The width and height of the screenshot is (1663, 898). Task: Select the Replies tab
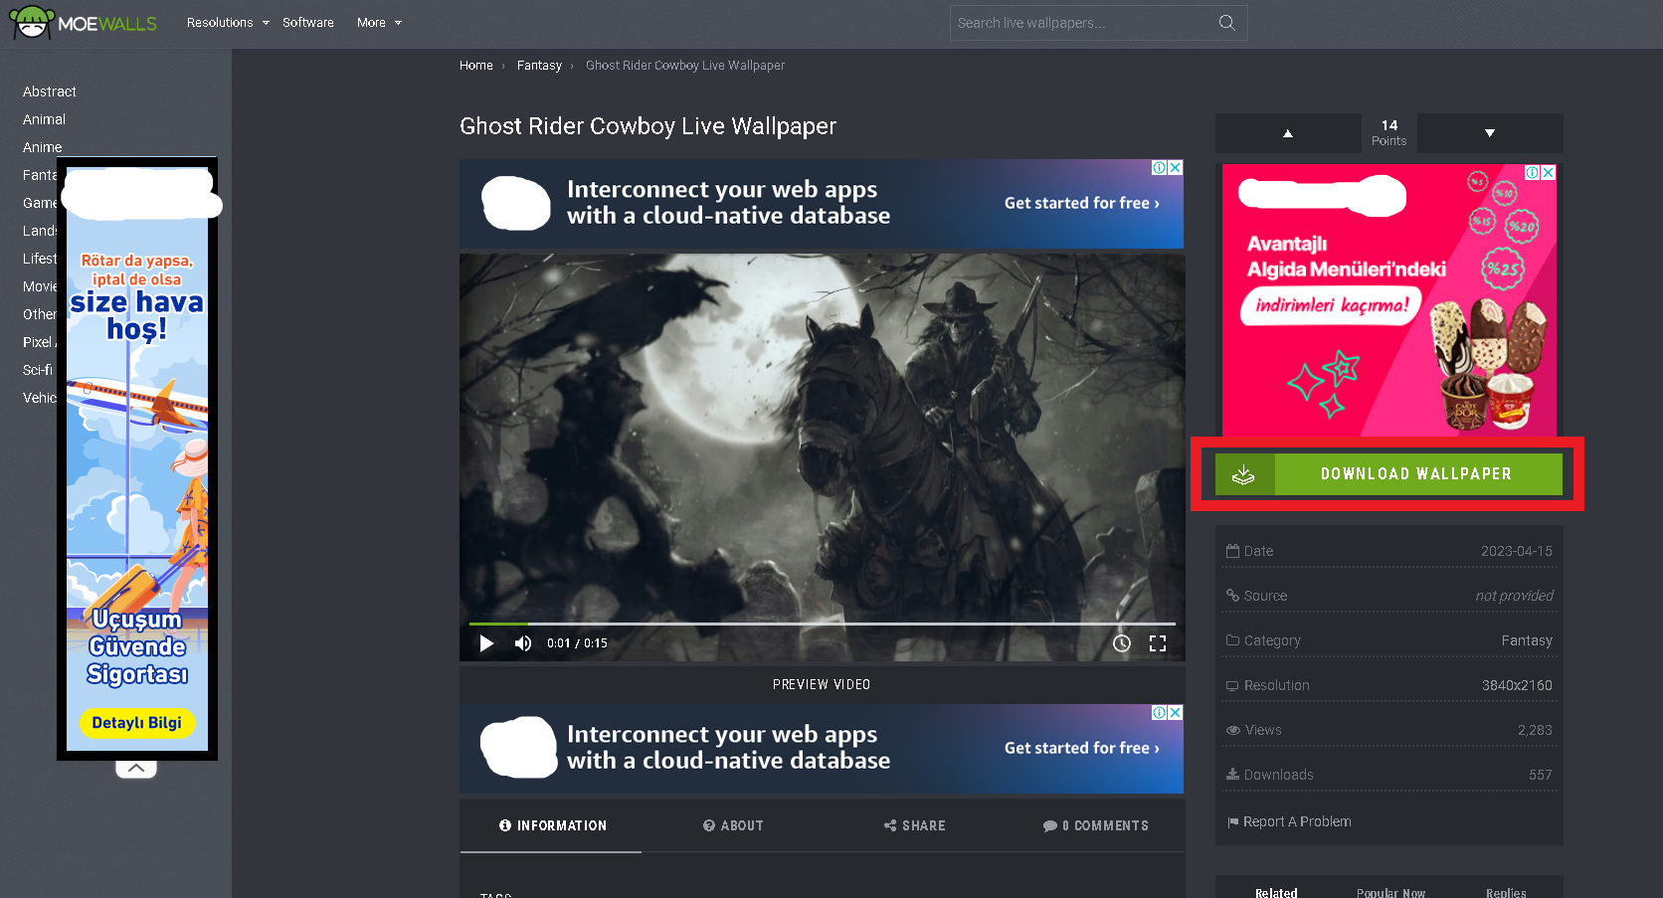coord(1506,893)
